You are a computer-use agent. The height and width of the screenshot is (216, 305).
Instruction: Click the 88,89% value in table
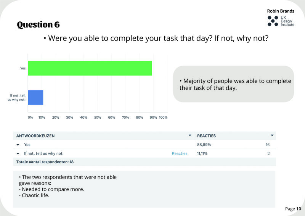click(x=204, y=145)
